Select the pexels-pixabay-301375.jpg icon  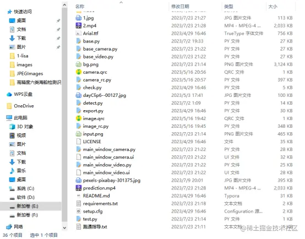pyautogui.click(x=78, y=180)
